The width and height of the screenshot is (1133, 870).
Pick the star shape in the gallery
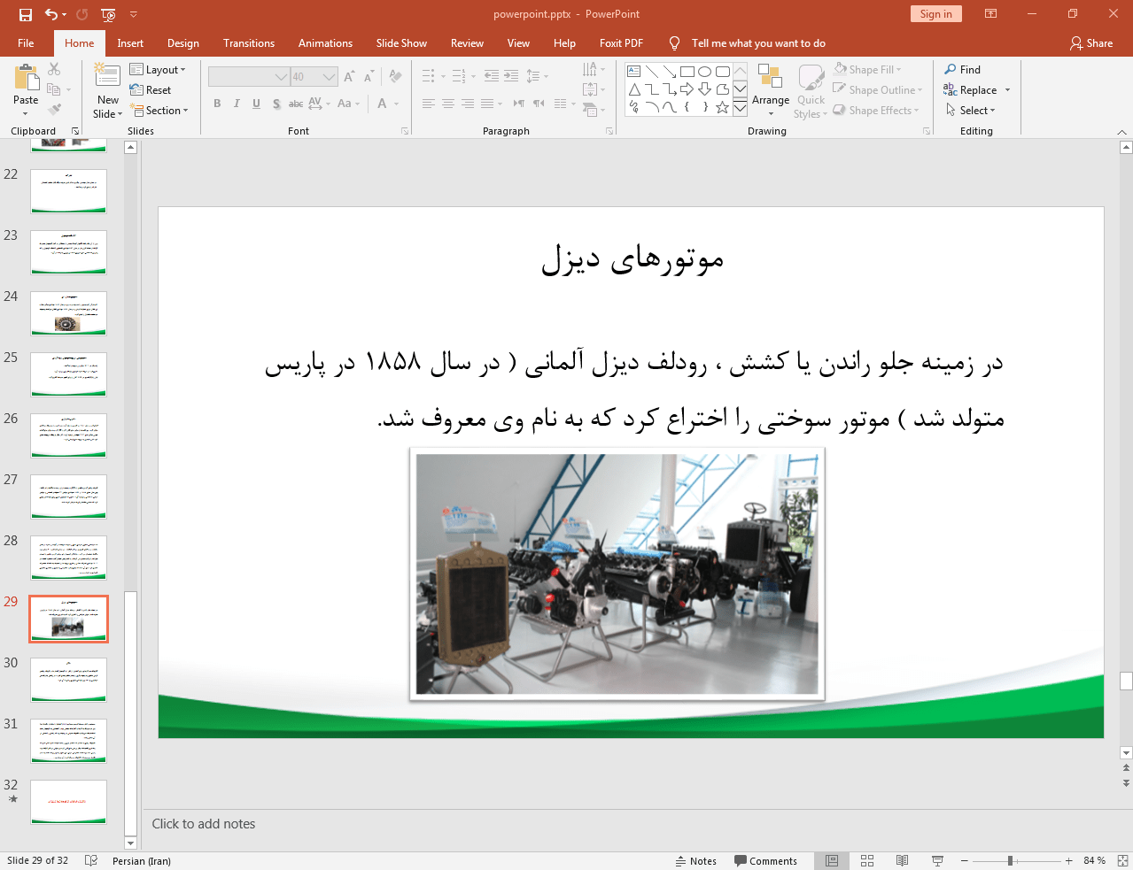[x=723, y=107]
